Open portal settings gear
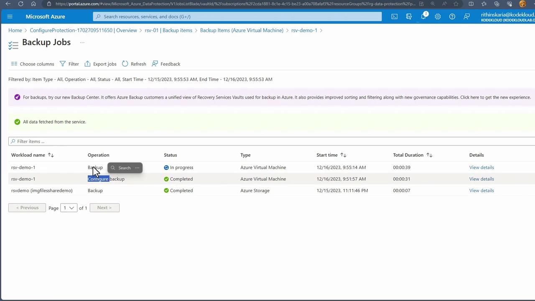Viewport: 535px width, 301px height. (438, 17)
